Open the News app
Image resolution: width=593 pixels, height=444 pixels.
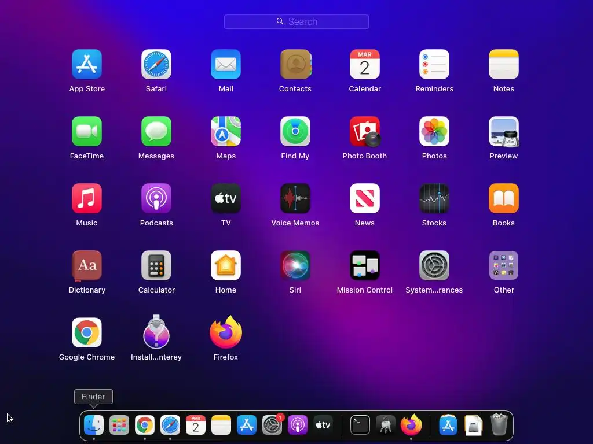coord(365,198)
